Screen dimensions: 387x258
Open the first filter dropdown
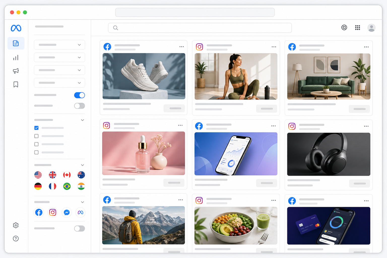59,45
